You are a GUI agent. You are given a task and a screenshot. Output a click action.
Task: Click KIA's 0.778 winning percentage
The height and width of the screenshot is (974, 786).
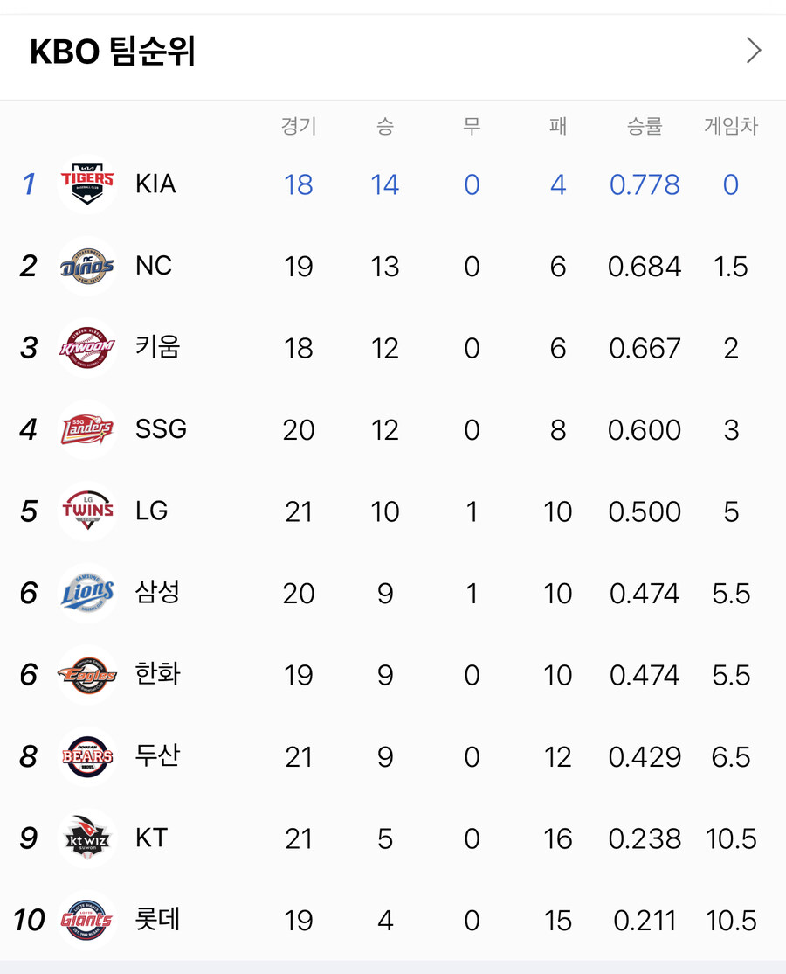point(645,184)
